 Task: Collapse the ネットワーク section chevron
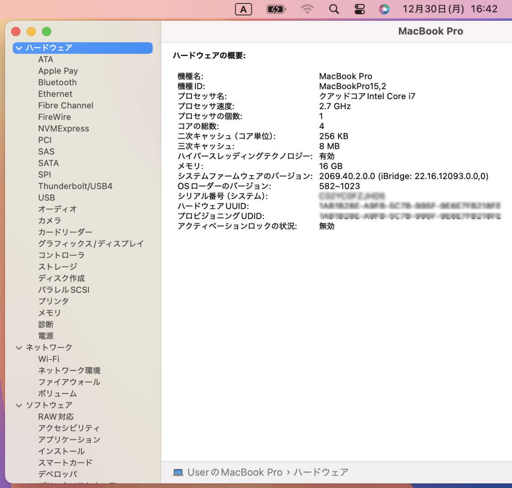pyautogui.click(x=19, y=348)
